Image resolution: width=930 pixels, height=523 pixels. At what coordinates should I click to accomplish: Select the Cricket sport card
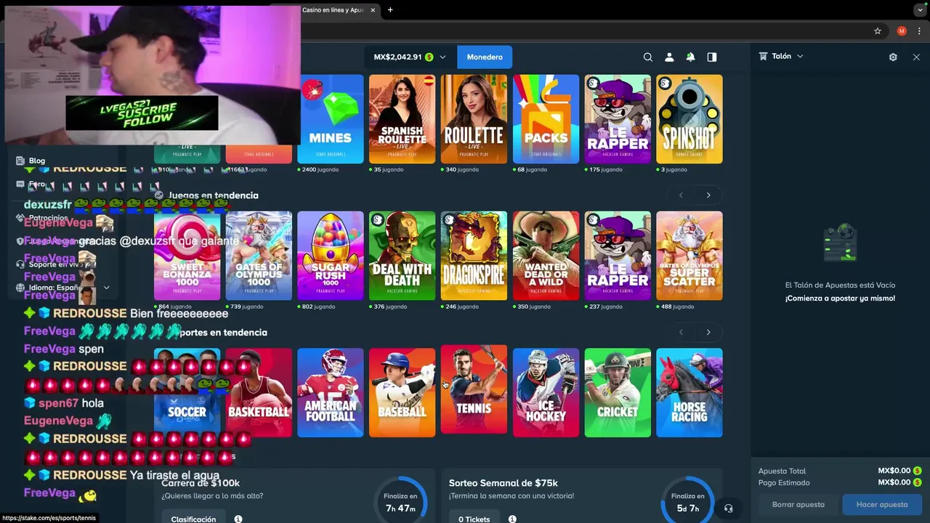coord(618,393)
